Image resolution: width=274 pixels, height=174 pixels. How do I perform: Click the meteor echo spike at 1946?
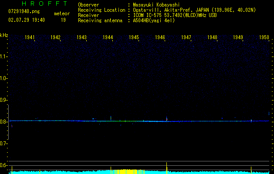167,119
